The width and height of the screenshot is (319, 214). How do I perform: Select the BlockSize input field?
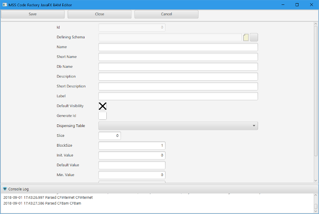point(132,145)
